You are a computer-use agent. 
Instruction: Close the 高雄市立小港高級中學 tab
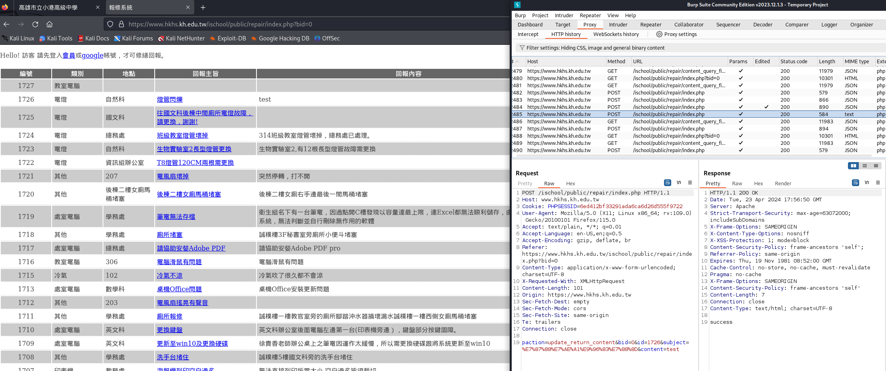pos(98,7)
